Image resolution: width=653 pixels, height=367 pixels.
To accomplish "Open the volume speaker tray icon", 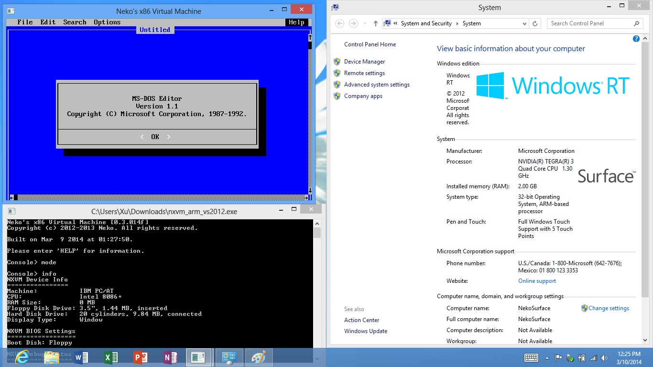I will pyautogui.click(x=605, y=357).
